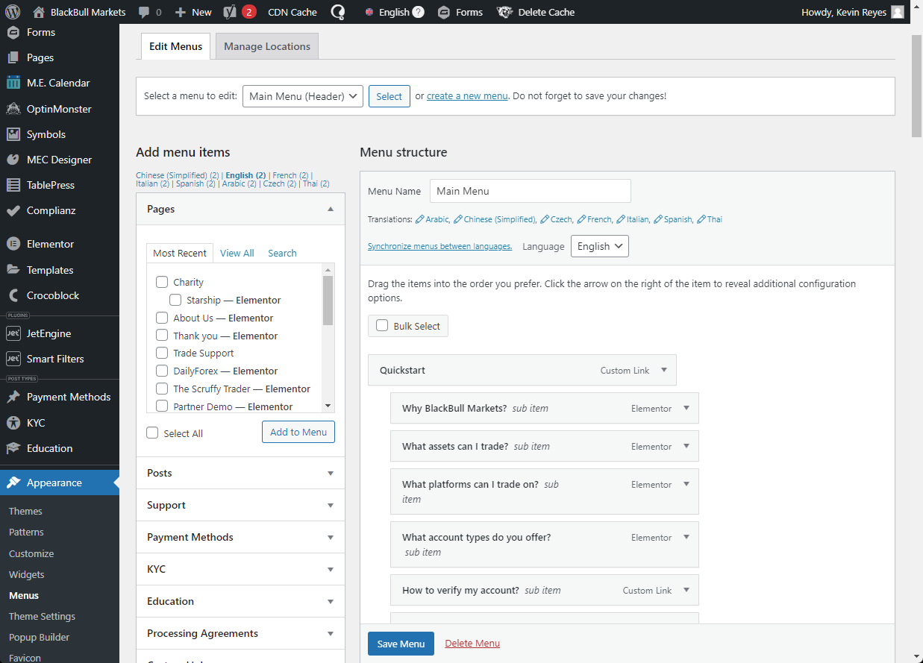
Task: Expand Quickstart menu item options
Action: click(664, 370)
